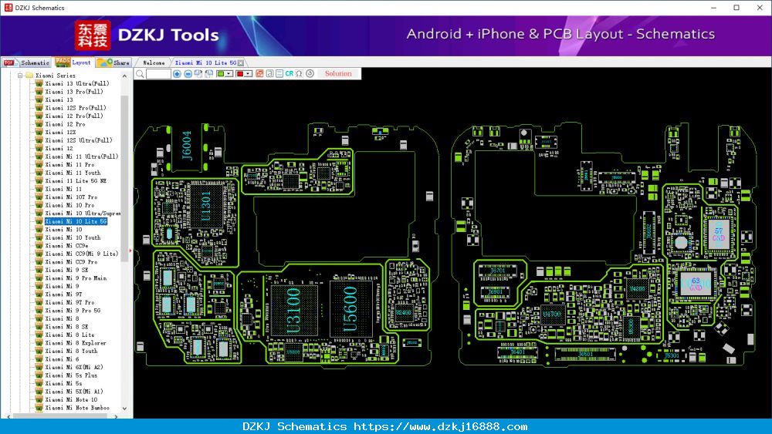
Task: Click the J6701 connector on right board
Action: [498, 271]
